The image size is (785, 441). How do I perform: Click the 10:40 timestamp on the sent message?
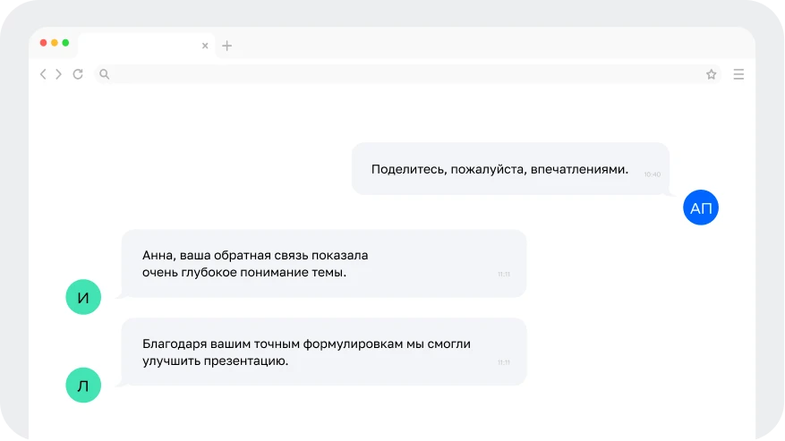[652, 174]
